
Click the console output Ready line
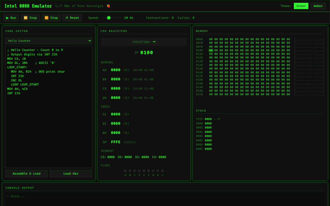pyautogui.click(x=16, y=196)
